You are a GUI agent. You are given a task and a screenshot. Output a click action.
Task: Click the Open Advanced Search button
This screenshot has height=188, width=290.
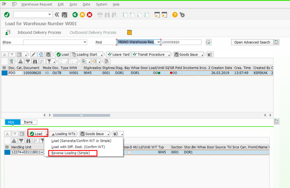point(252,42)
